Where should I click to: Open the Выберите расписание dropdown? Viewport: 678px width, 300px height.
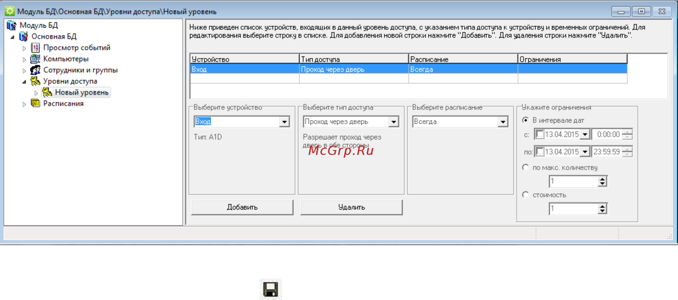503,122
